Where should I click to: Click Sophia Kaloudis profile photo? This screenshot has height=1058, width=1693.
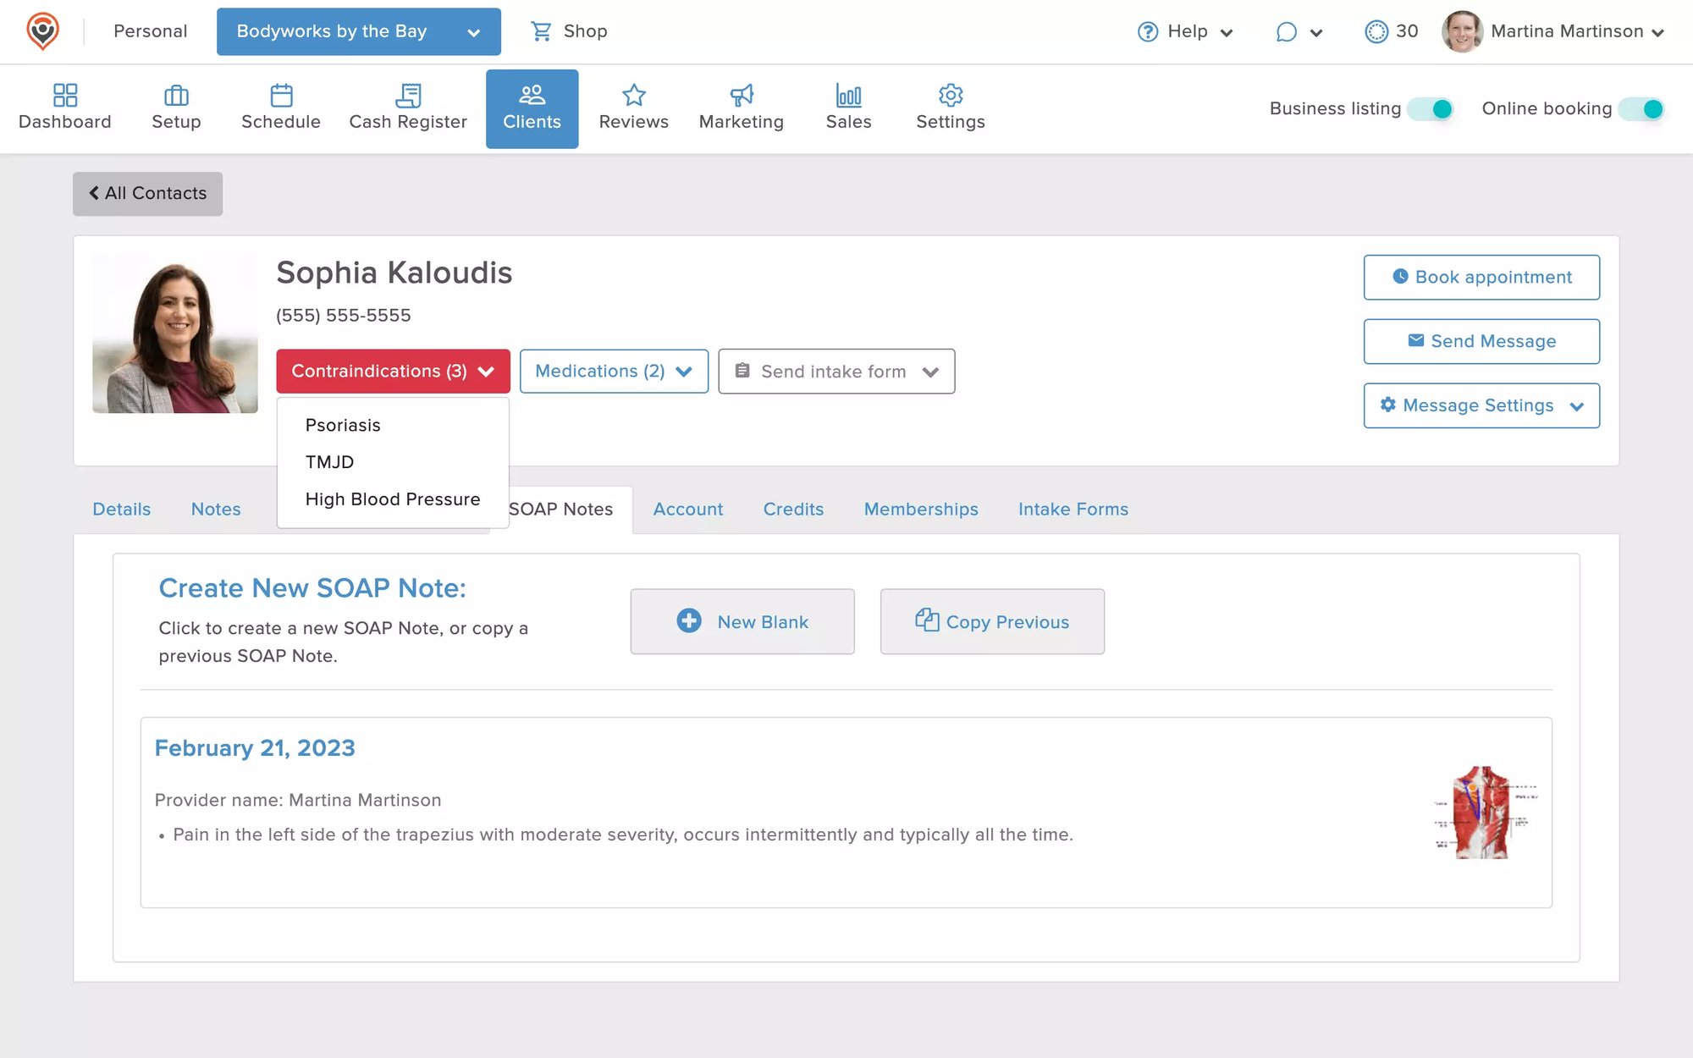pos(175,333)
